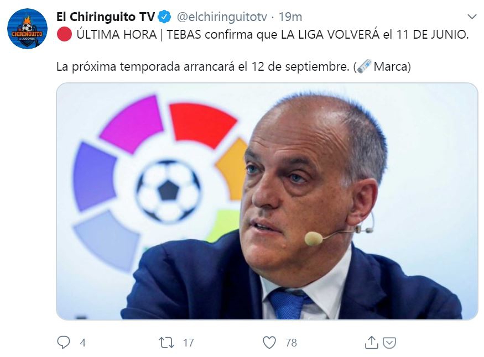Like the tweet with the heart icon

(269, 343)
